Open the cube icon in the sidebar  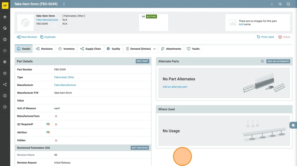pos(5,73)
